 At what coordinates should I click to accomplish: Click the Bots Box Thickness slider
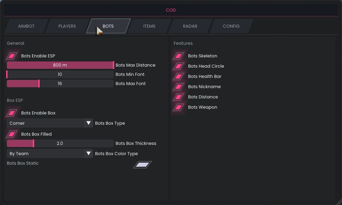[x=60, y=143]
